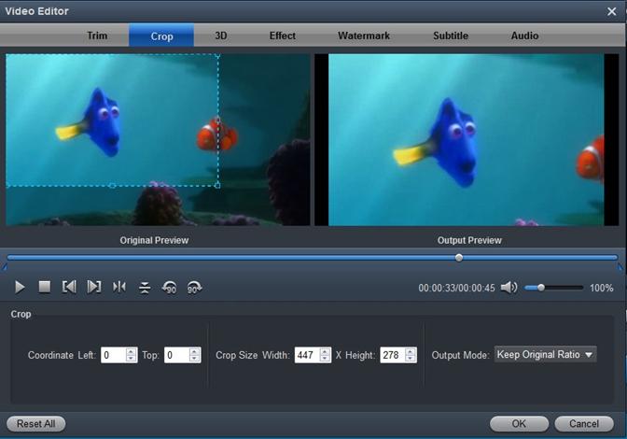Screen dimensions: 627x439
Task: Increase the Left coordinate with up arrow
Action: (x=132, y=351)
